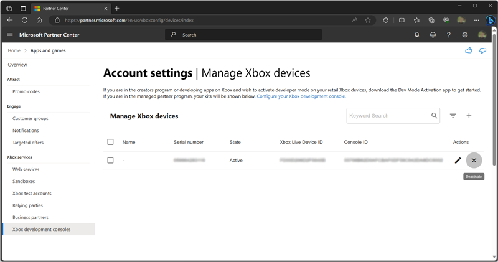The width and height of the screenshot is (498, 262).
Task: Open browser essentials heart icon
Action: [x=446, y=20]
